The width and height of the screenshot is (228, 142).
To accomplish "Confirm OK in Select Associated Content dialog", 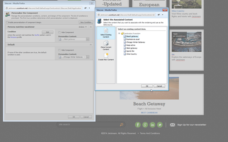I will tap(147, 86).
